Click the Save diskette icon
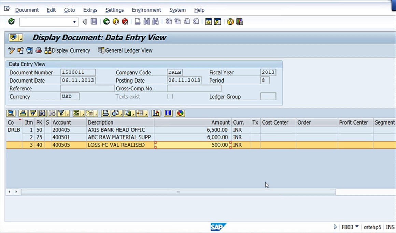This screenshot has height=233, width=396. 94,22
